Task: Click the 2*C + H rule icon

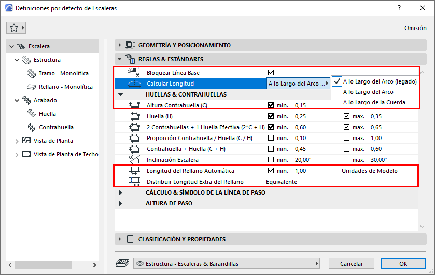Action: click(135, 127)
